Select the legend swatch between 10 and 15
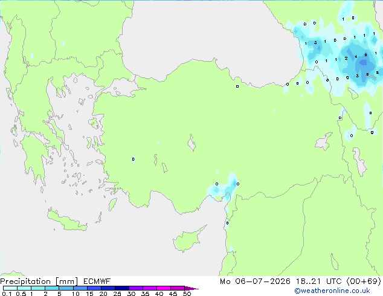The width and height of the screenshot is (383, 296). point(80,288)
